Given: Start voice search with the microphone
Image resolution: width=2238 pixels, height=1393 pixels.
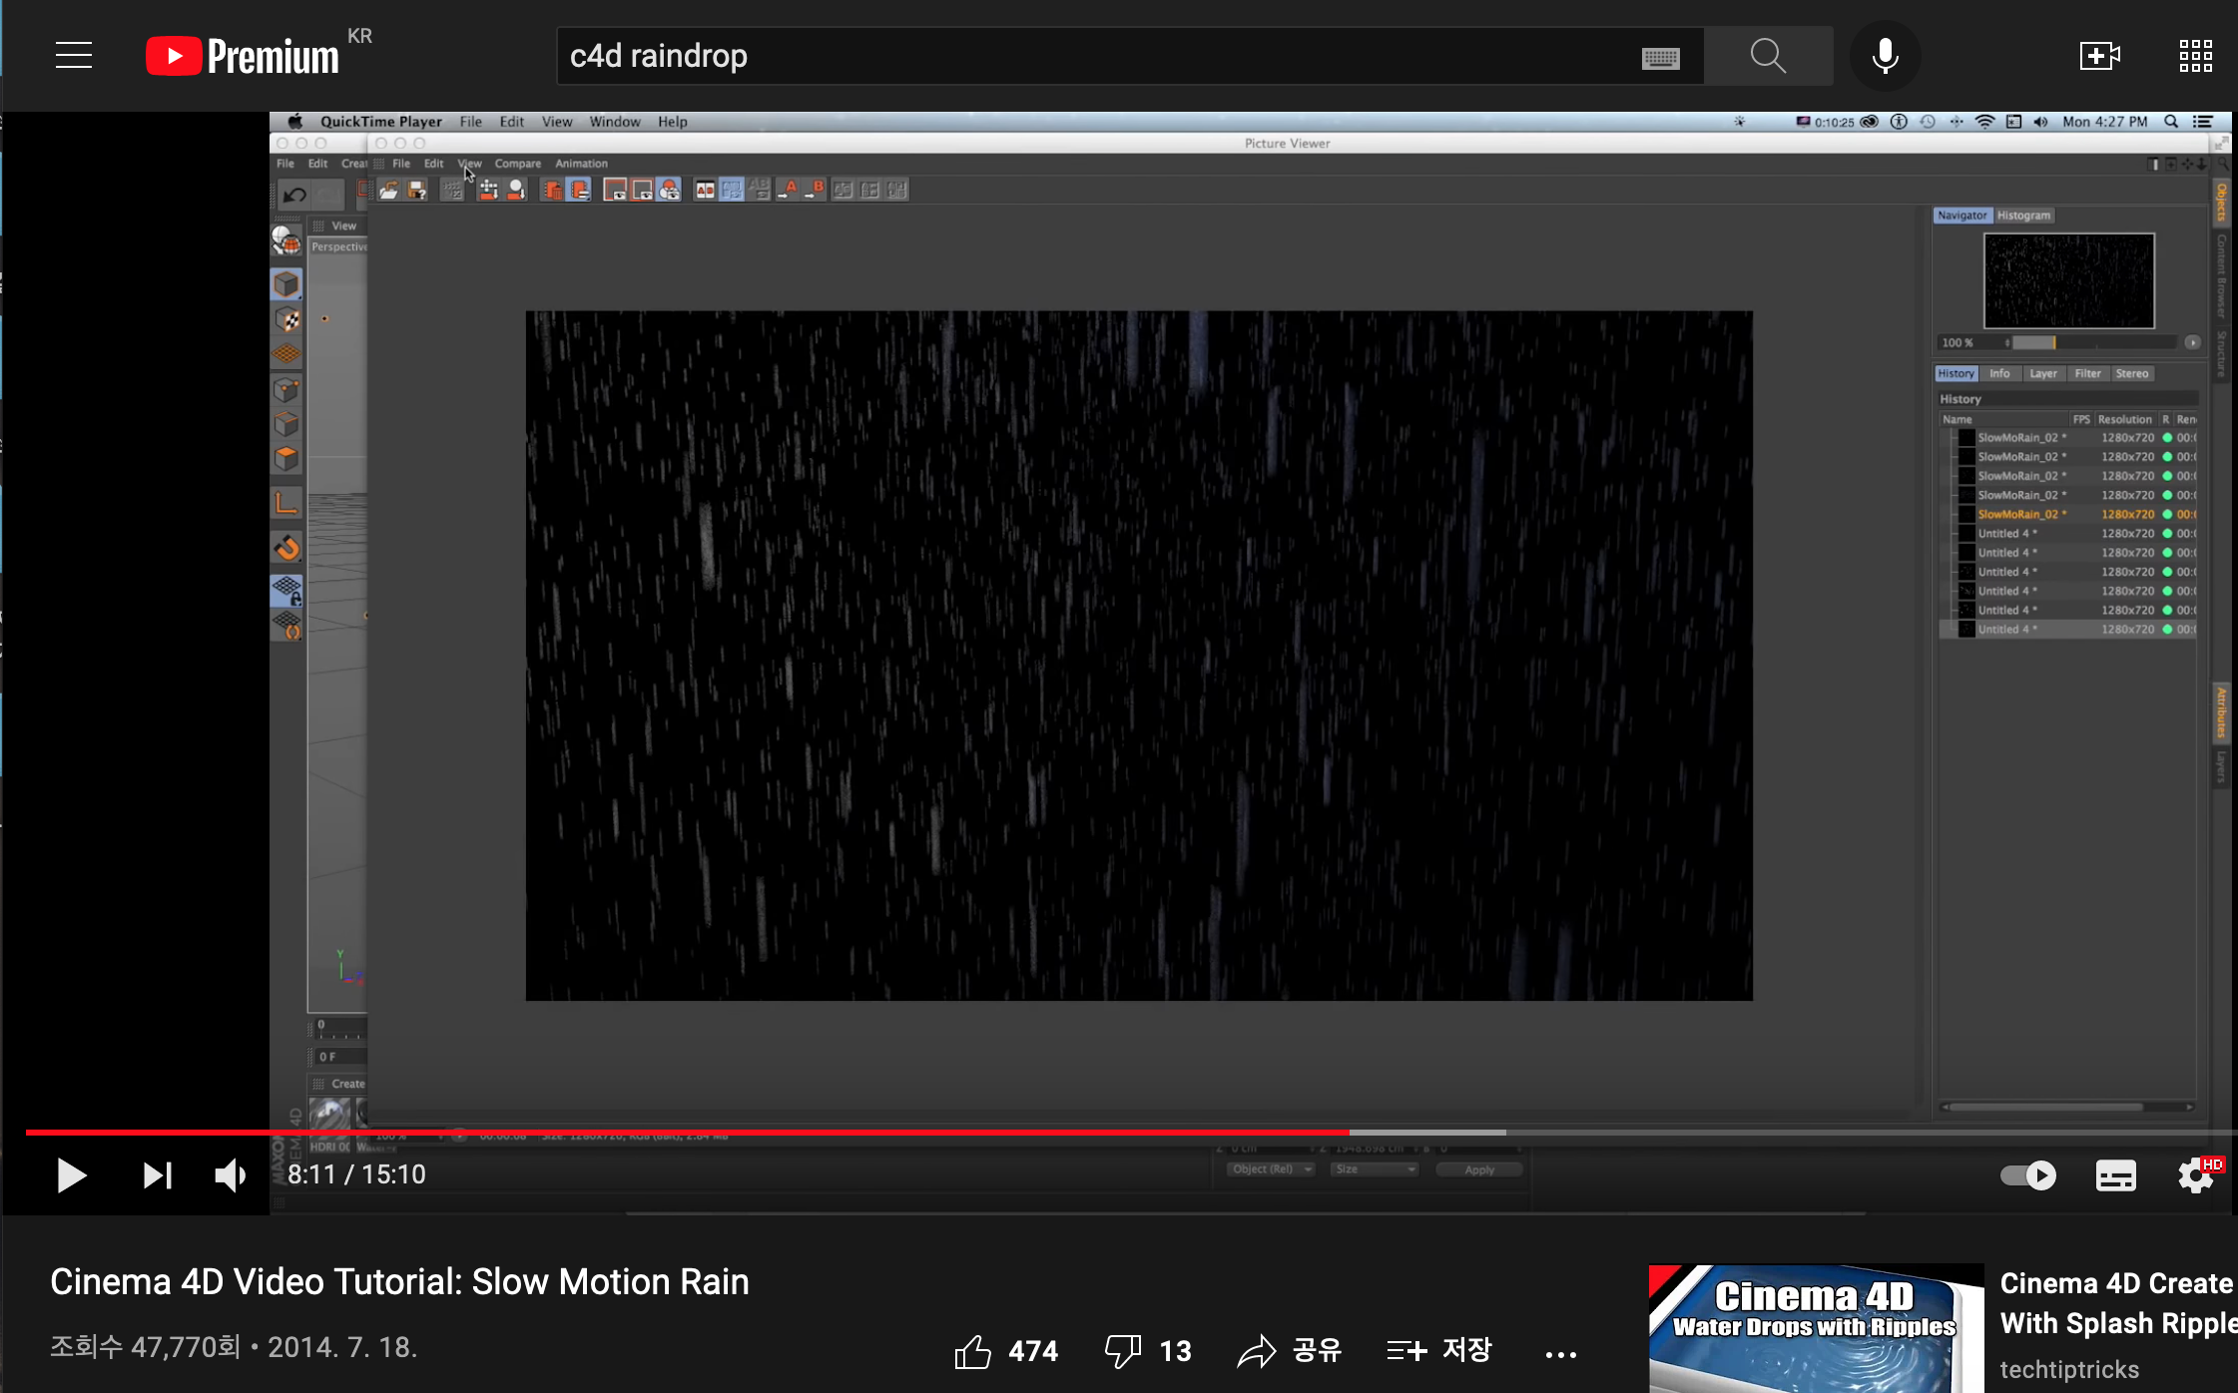Looking at the screenshot, I should (1885, 56).
